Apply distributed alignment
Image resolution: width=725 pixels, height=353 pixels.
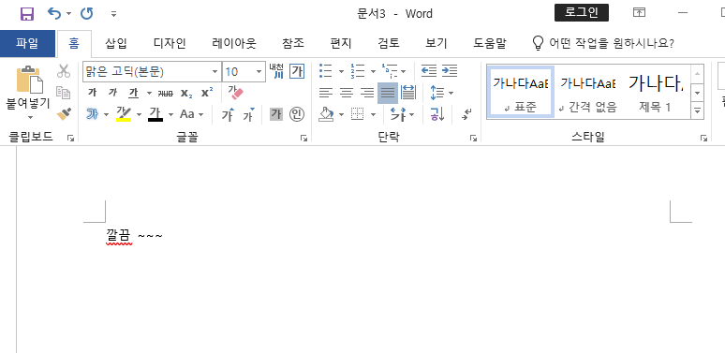[x=408, y=93]
